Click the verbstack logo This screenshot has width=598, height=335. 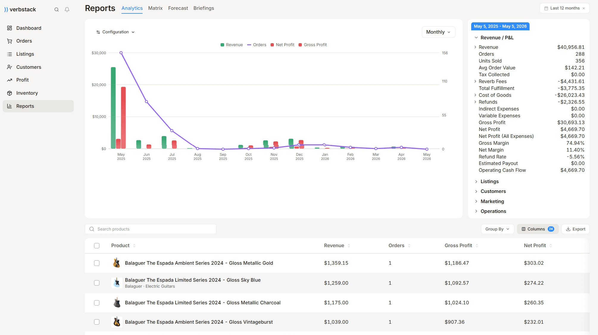click(x=20, y=10)
